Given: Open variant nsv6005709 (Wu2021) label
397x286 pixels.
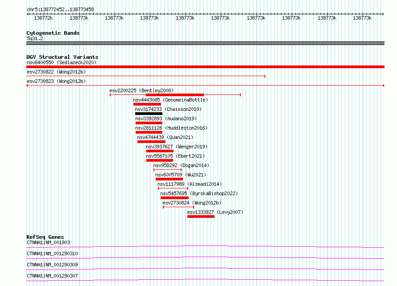Looking at the screenshot, I should 181,175.
